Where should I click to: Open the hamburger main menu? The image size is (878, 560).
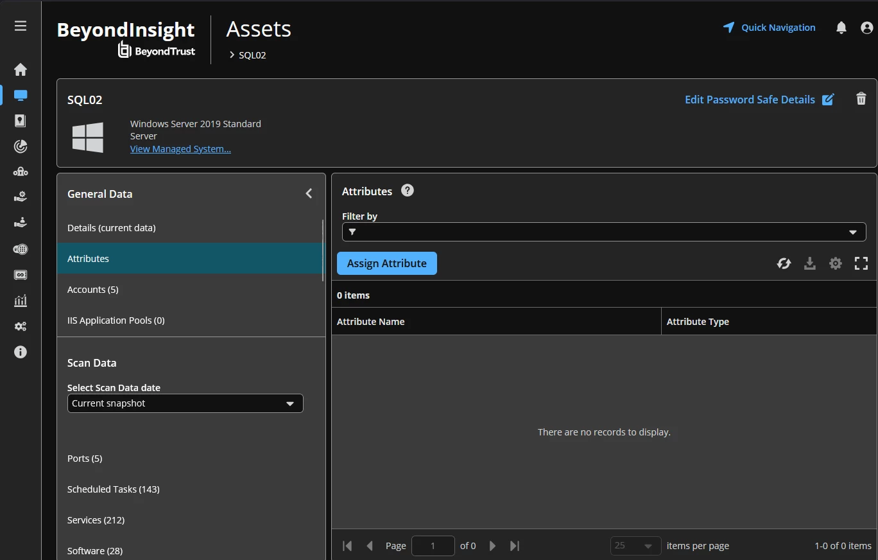click(21, 26)
